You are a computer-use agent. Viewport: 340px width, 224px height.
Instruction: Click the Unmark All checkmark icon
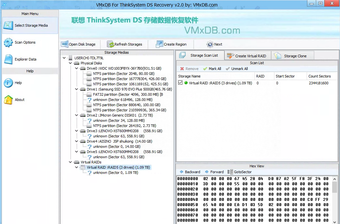pos(228,69)
